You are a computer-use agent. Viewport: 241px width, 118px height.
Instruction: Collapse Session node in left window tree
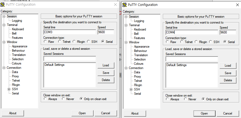click(x=4, y=16)
